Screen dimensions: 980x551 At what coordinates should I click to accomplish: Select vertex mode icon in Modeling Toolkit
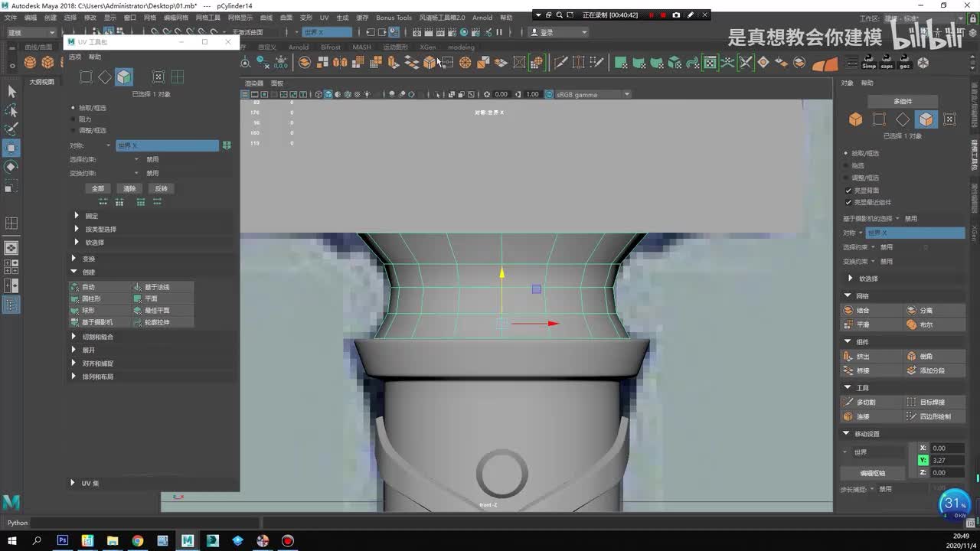point(879,119)
